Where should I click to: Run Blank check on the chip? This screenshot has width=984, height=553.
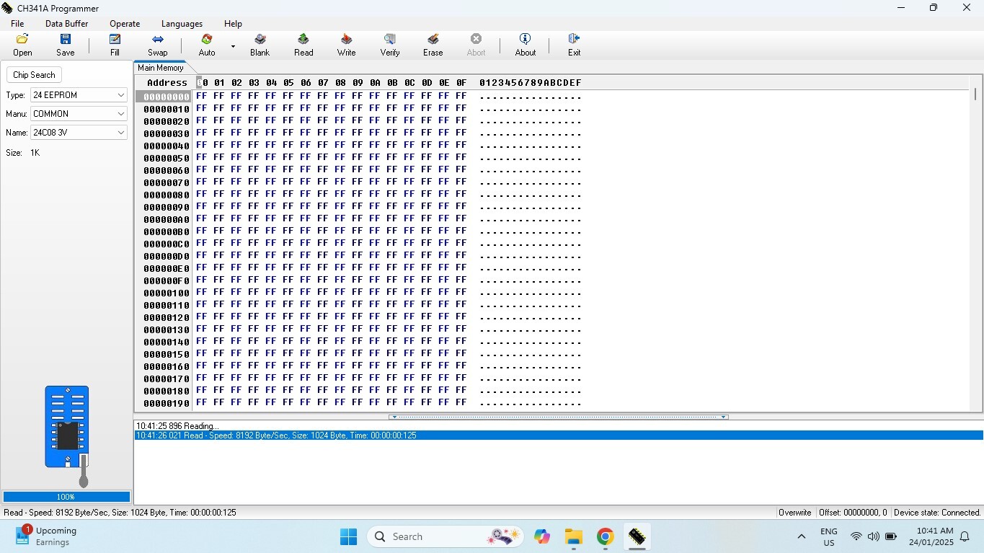point(260,45)
